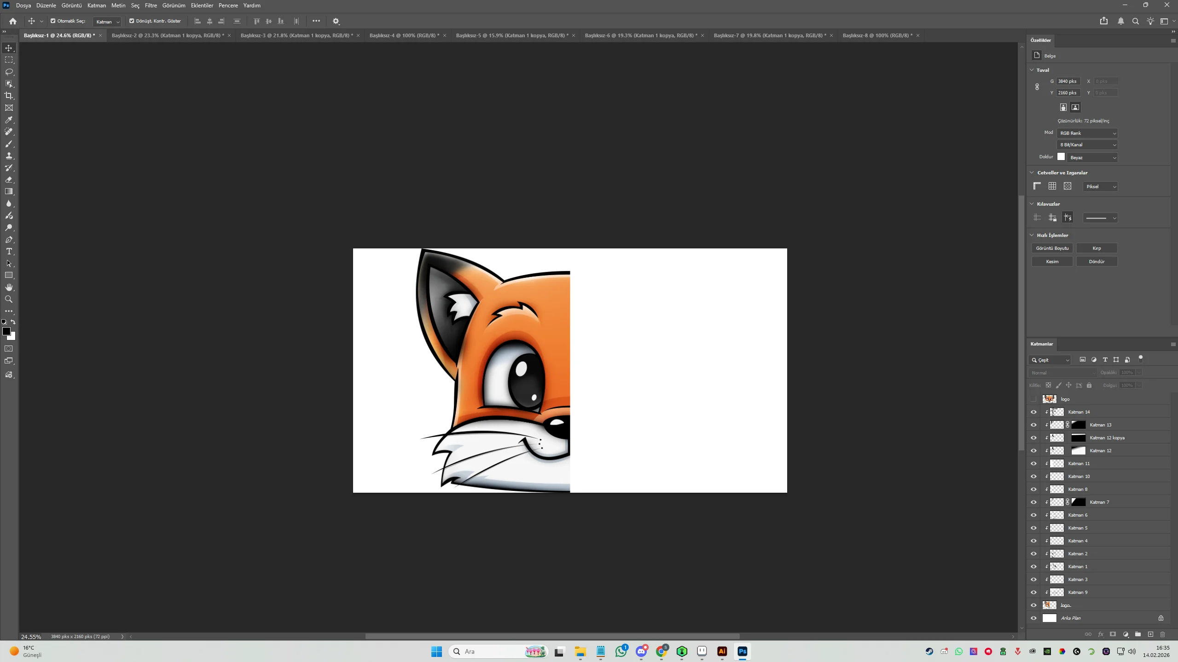Image resolution: width=1178 pixels, height=662 pixels.
Task: Activate the Zoom tool
Action: click(x=9, y=299)
